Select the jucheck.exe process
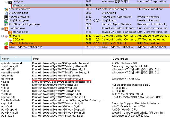This screenshot has width=170, height=119. tap(21, 32)
